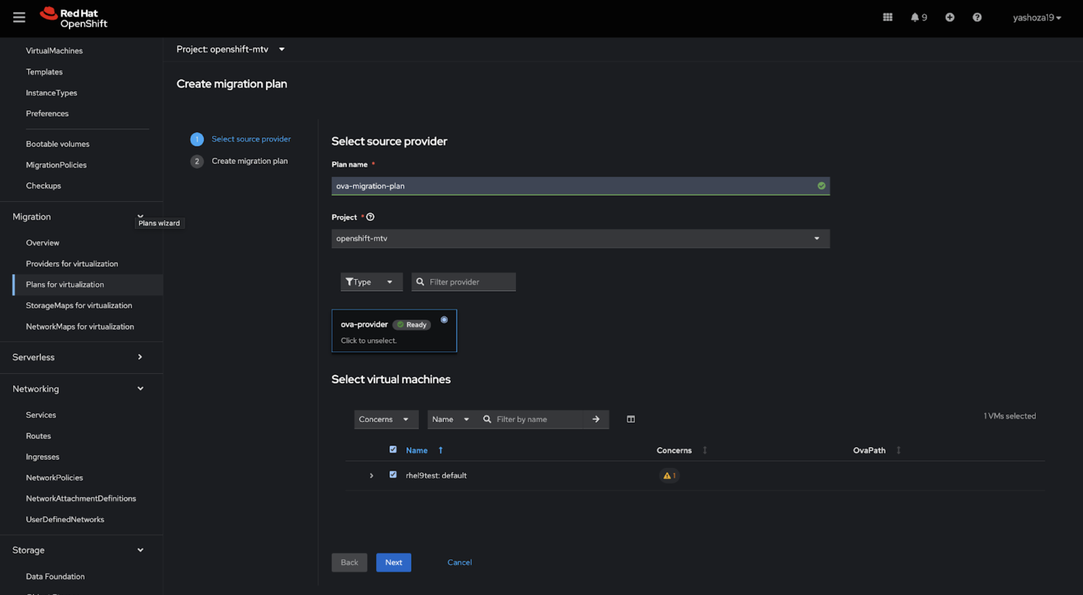Click the Project field help icon

(x=370, y=217)
